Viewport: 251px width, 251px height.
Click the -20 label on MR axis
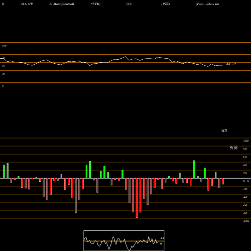[245, 189]
